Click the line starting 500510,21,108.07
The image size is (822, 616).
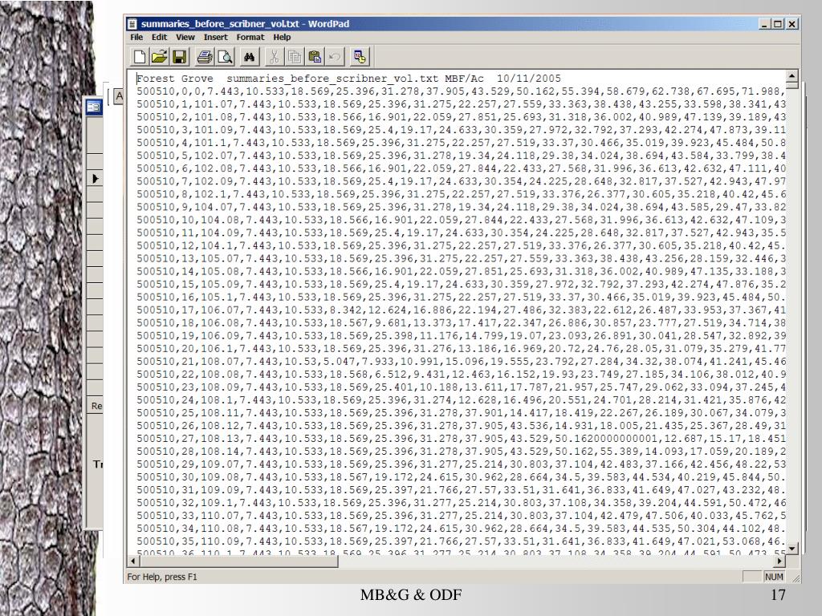point(461,362)
